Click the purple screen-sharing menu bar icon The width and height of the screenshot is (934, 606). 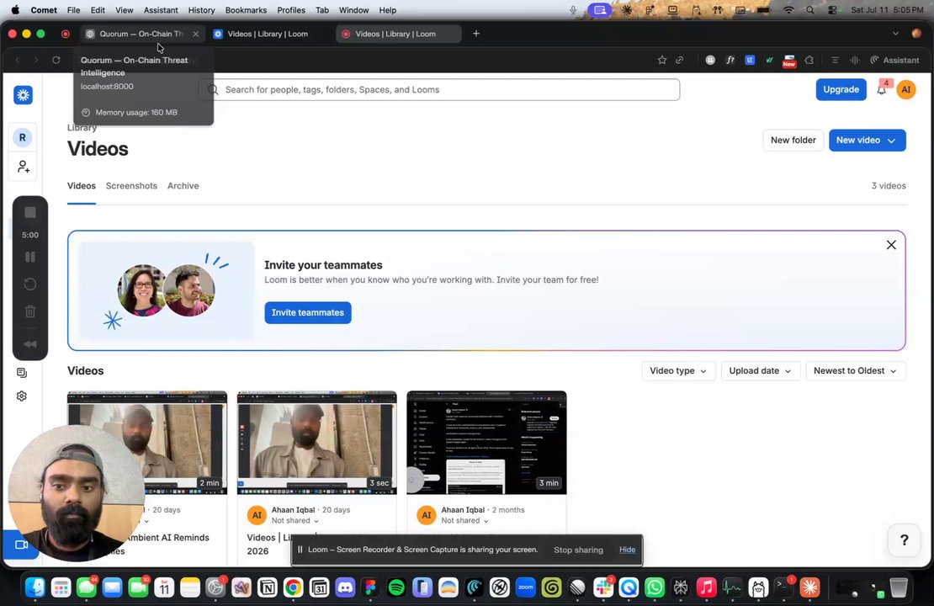pos(600,10)
